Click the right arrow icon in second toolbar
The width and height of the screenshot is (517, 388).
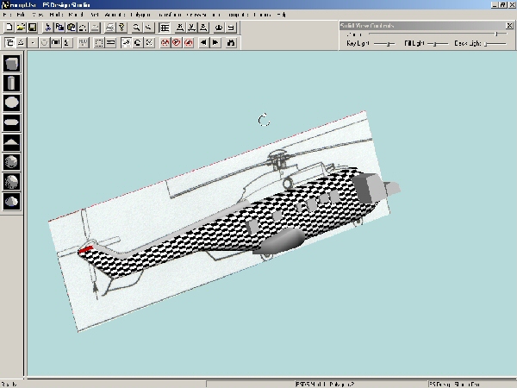point(215,41)
